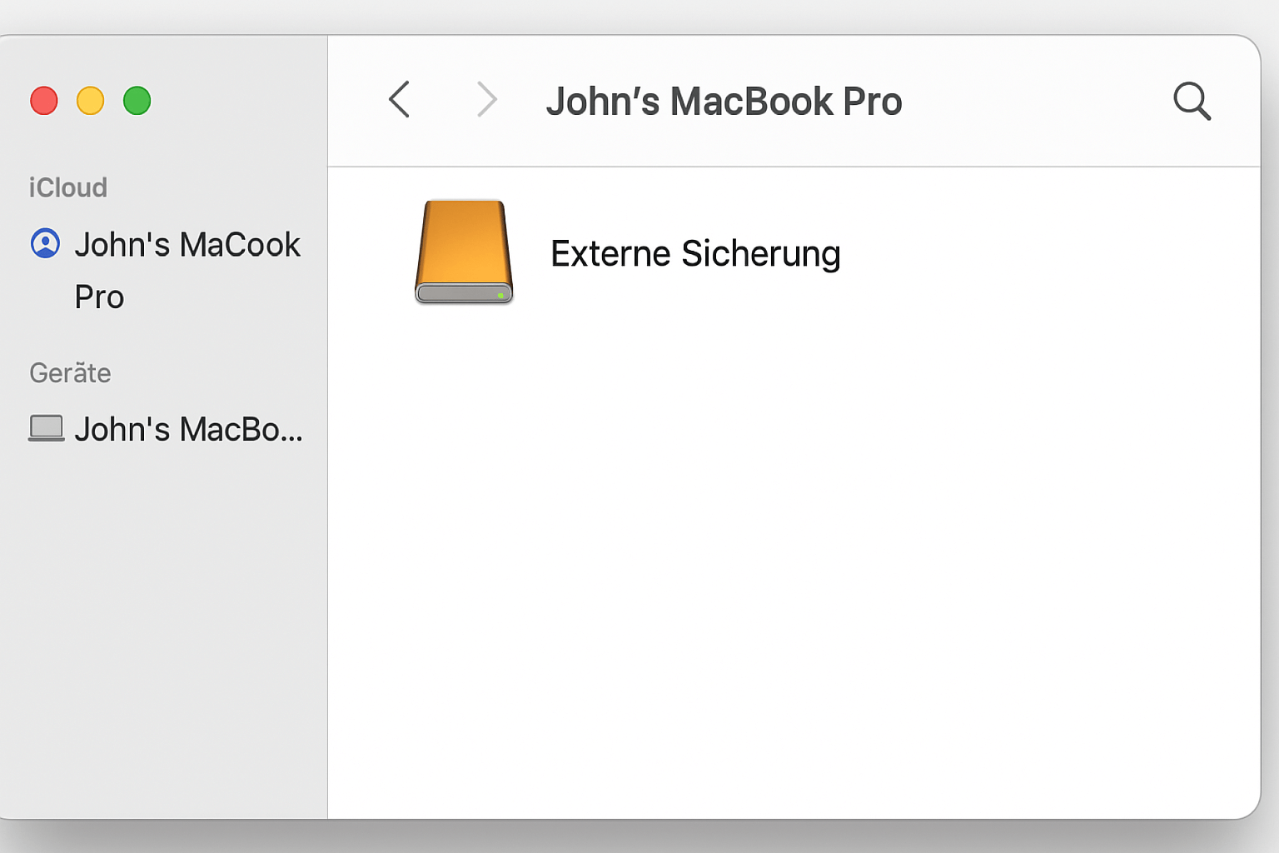The width and height of the screenshot is (1279, 853).
Task: Click the iCloud user account icon
Action: pyautogui.click(x=45, y=244)
